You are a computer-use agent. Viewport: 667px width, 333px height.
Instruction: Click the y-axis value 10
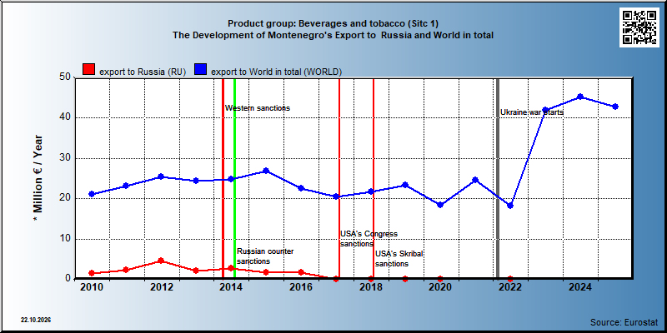[64, 239]
